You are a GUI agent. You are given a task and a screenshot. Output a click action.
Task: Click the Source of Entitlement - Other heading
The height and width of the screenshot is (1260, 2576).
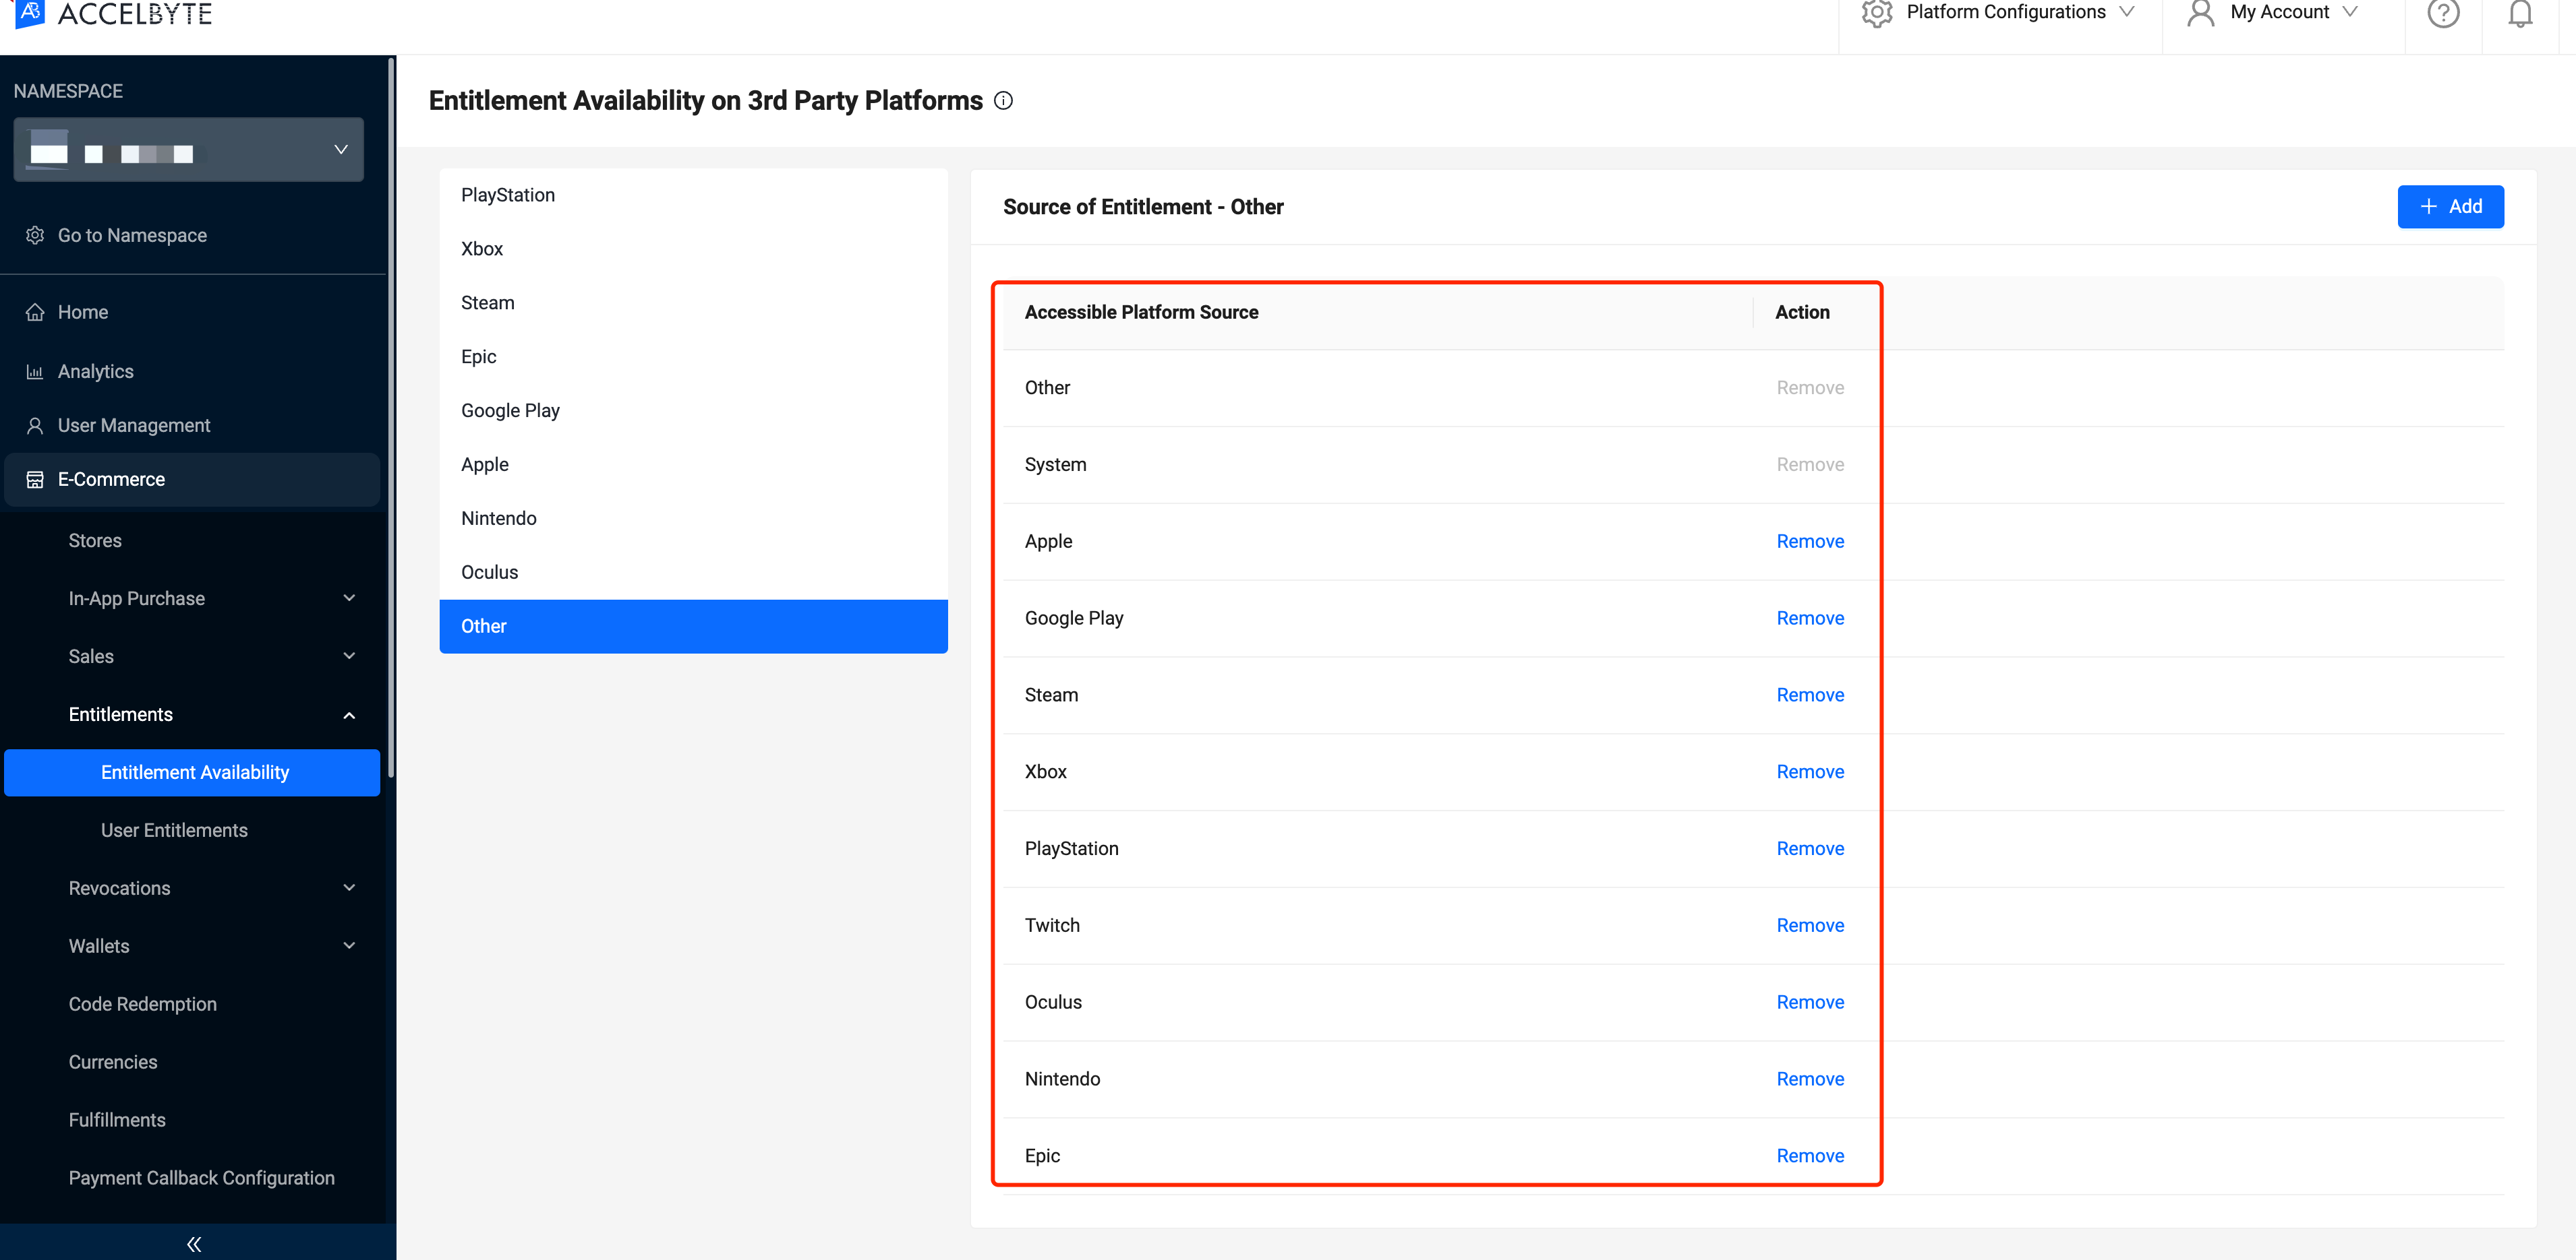click(x=1143, y=207)
